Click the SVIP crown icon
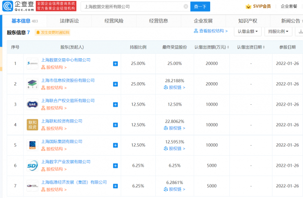 click(x=248, y=7)
